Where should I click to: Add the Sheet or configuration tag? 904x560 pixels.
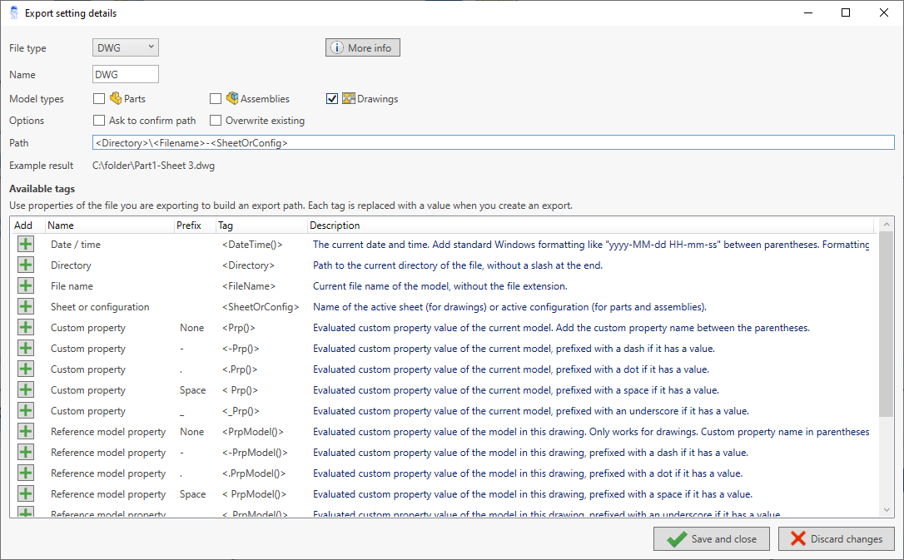click(25, 306)
